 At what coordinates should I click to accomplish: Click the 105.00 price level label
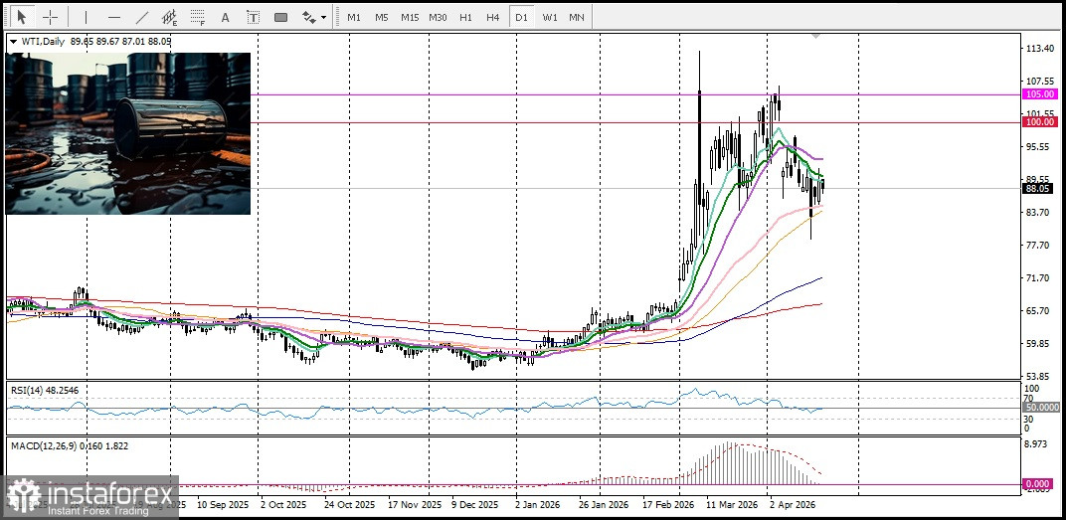pos(1039,93)
